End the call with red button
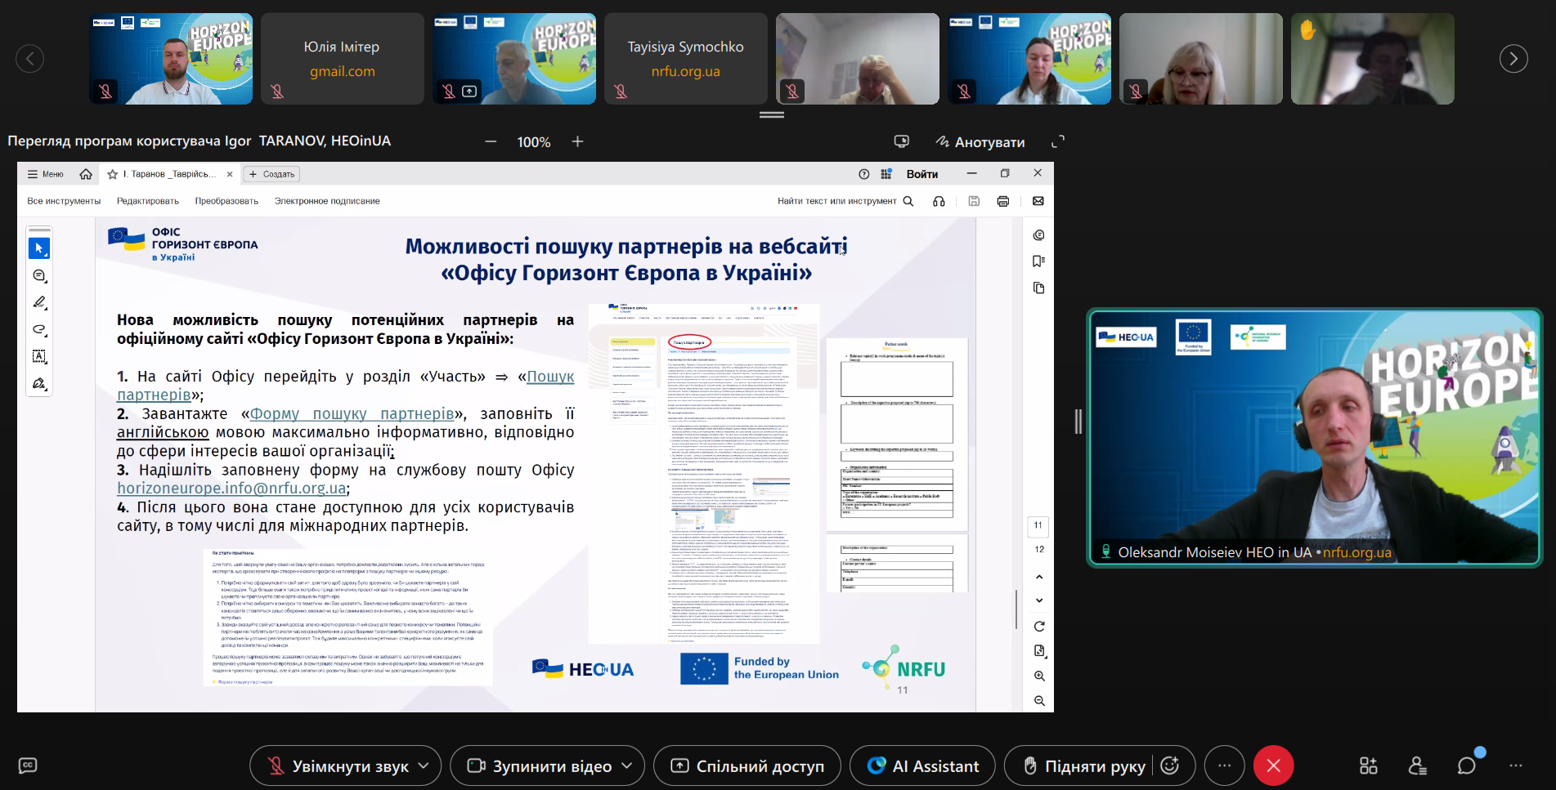 coord(1274,765)
